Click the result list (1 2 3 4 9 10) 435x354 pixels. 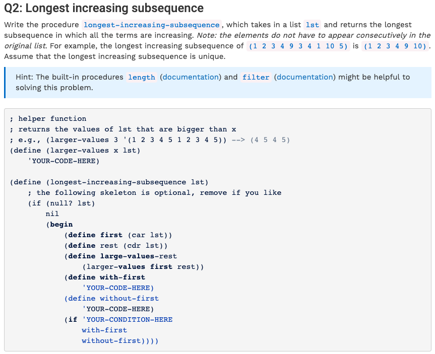point(395,46)
